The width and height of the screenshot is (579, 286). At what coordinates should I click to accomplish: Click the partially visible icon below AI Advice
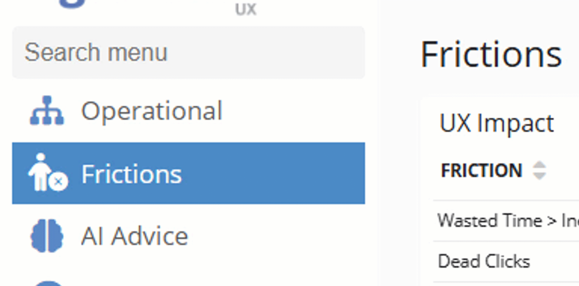click(48, 284)
